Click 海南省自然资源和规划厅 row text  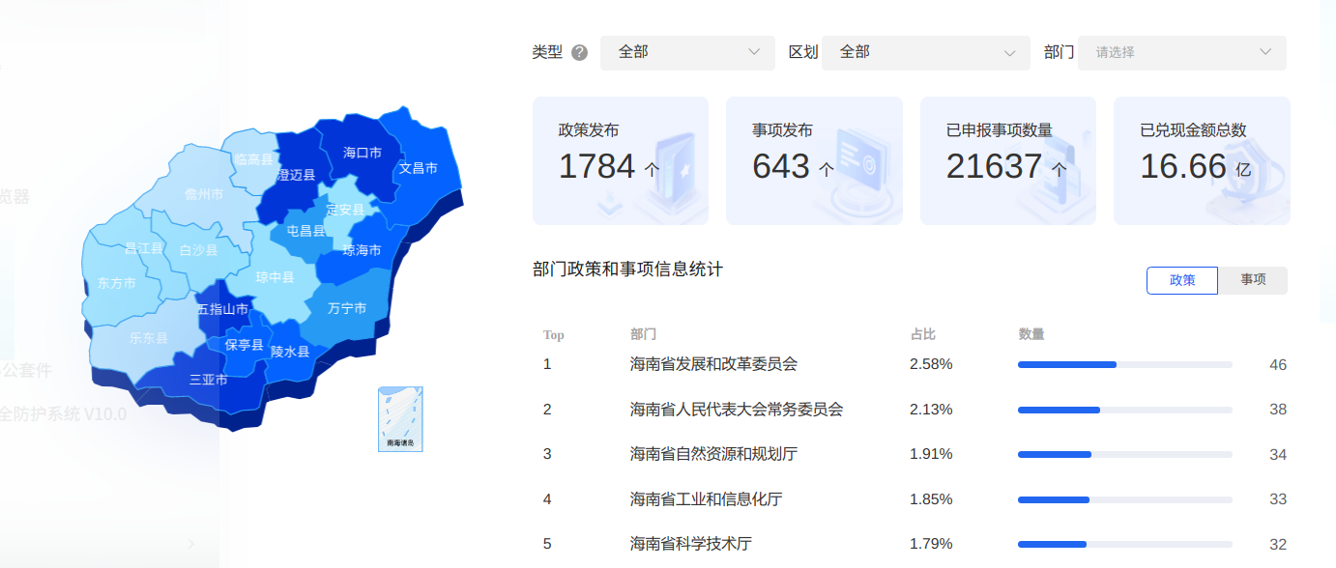713,454
